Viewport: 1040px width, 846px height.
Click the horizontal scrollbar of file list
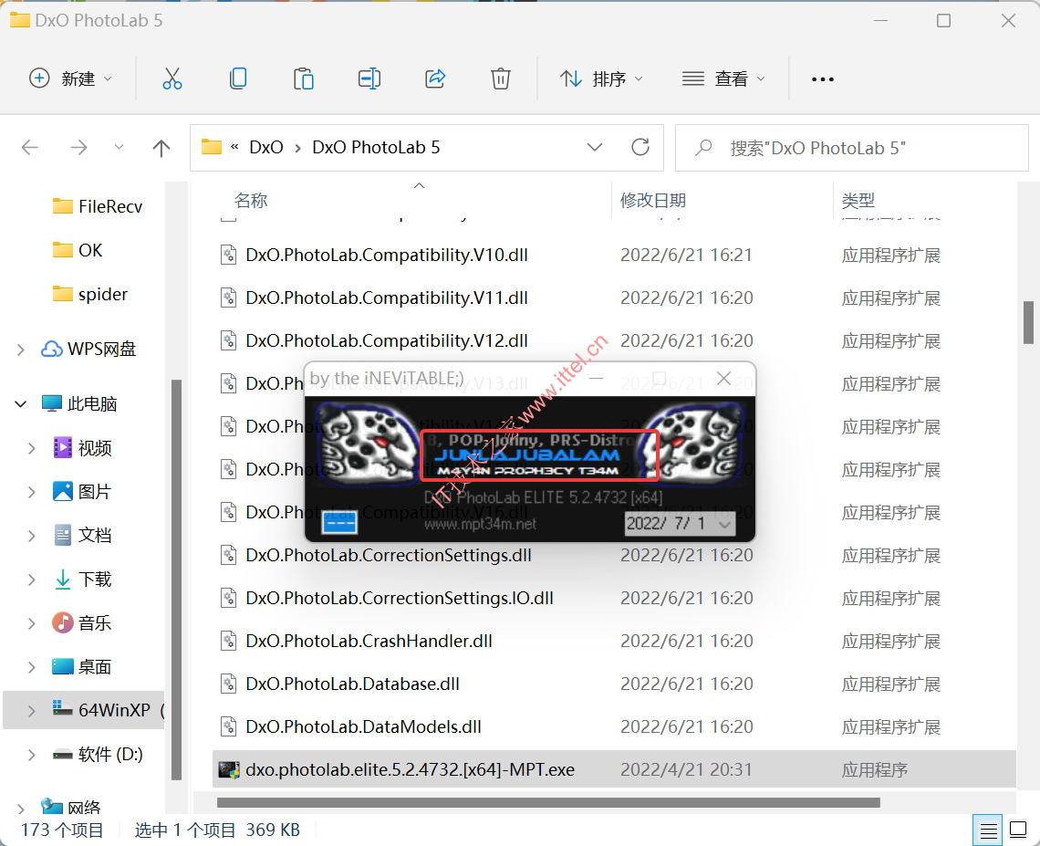[548, 803]
